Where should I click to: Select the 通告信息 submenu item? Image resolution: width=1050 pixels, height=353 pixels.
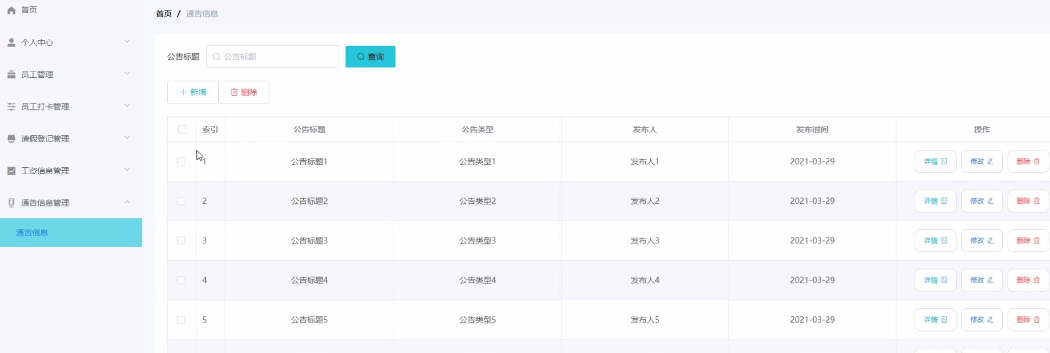[71, 233]
